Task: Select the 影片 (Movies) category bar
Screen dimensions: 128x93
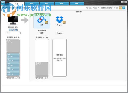Action: 13,60
